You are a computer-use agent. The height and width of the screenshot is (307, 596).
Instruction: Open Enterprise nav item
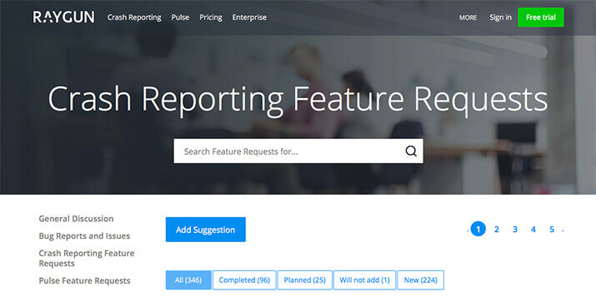[249, 17]
